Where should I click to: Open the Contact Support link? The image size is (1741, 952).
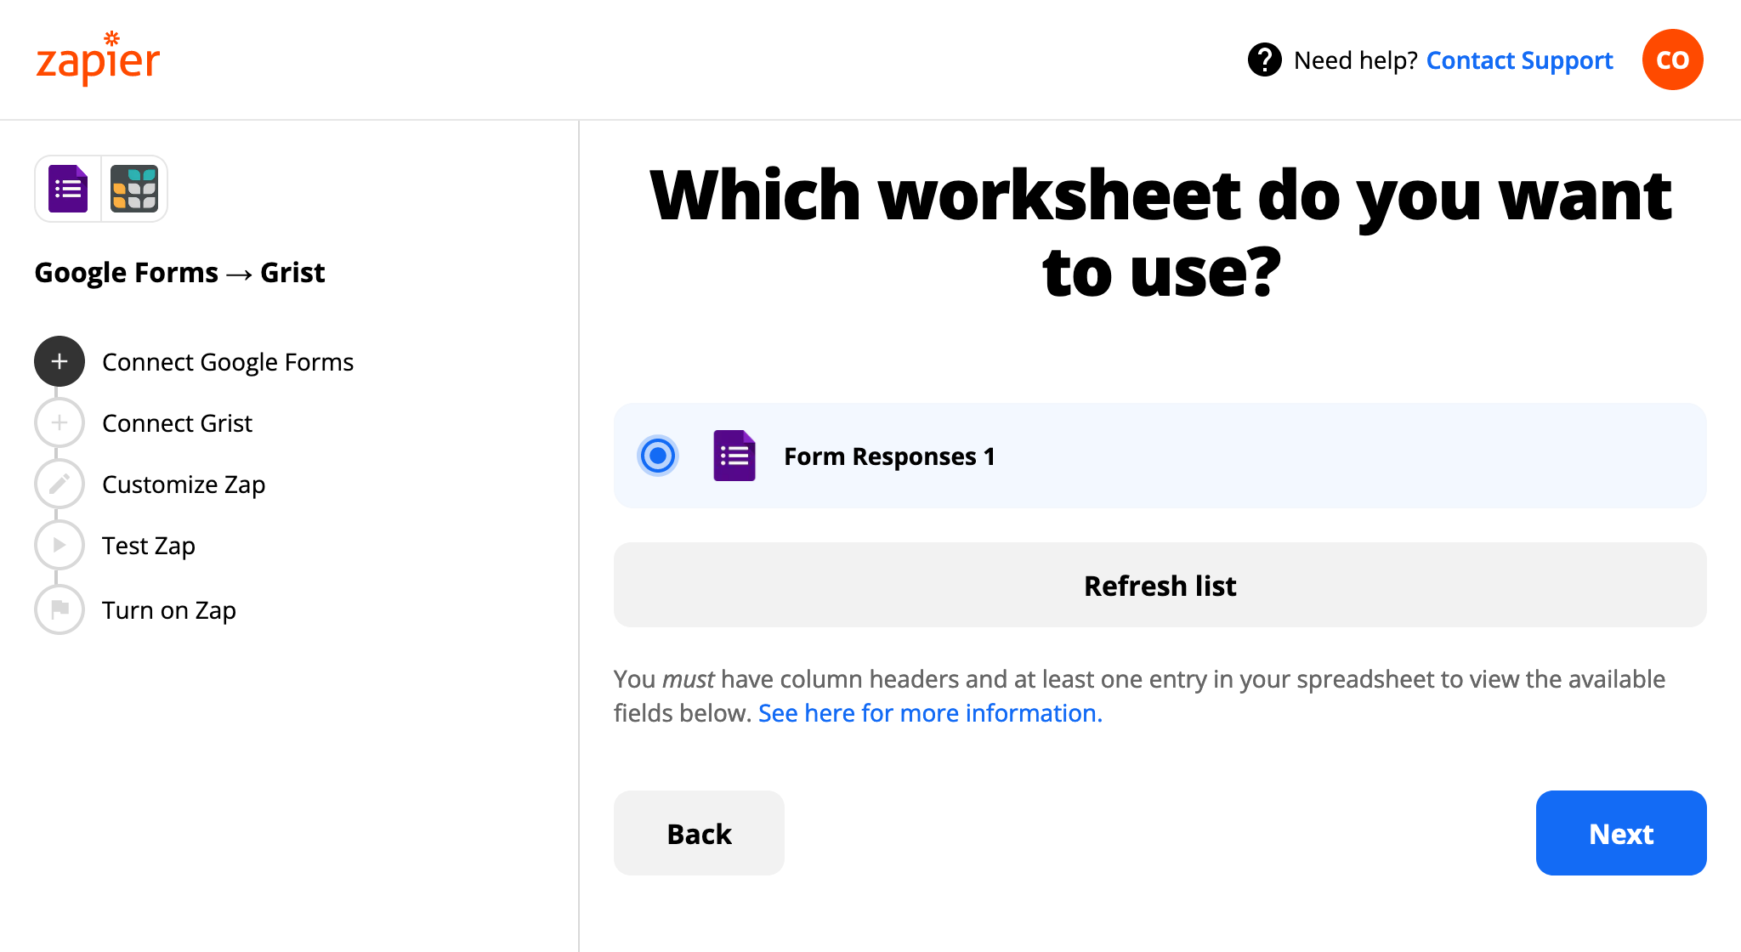coord(1519,59)
